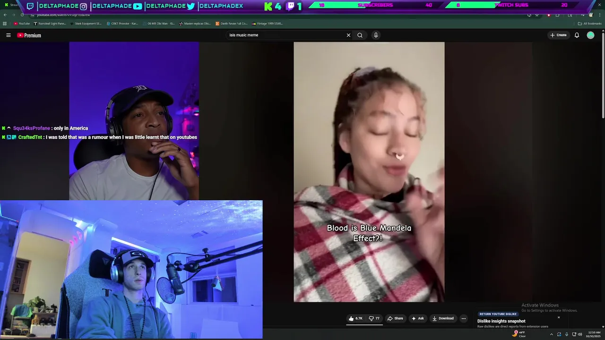Reload the browser page
Image resolution: width=605 pixels, height=340 pixels.
pyautogui.click(x=22, y=15)
